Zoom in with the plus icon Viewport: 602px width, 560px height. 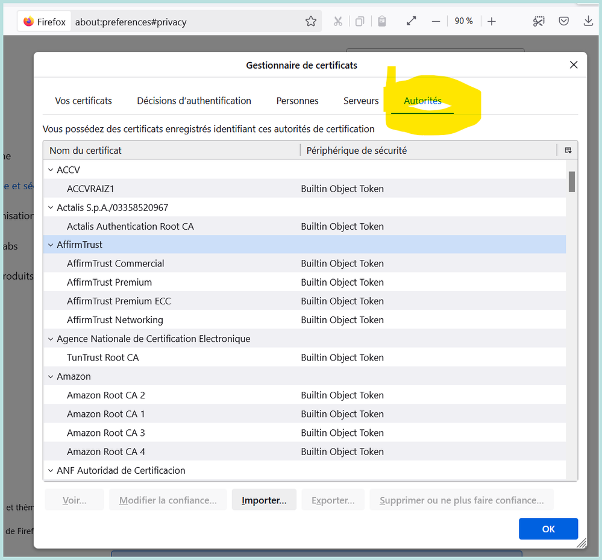[x=492, y=21]
